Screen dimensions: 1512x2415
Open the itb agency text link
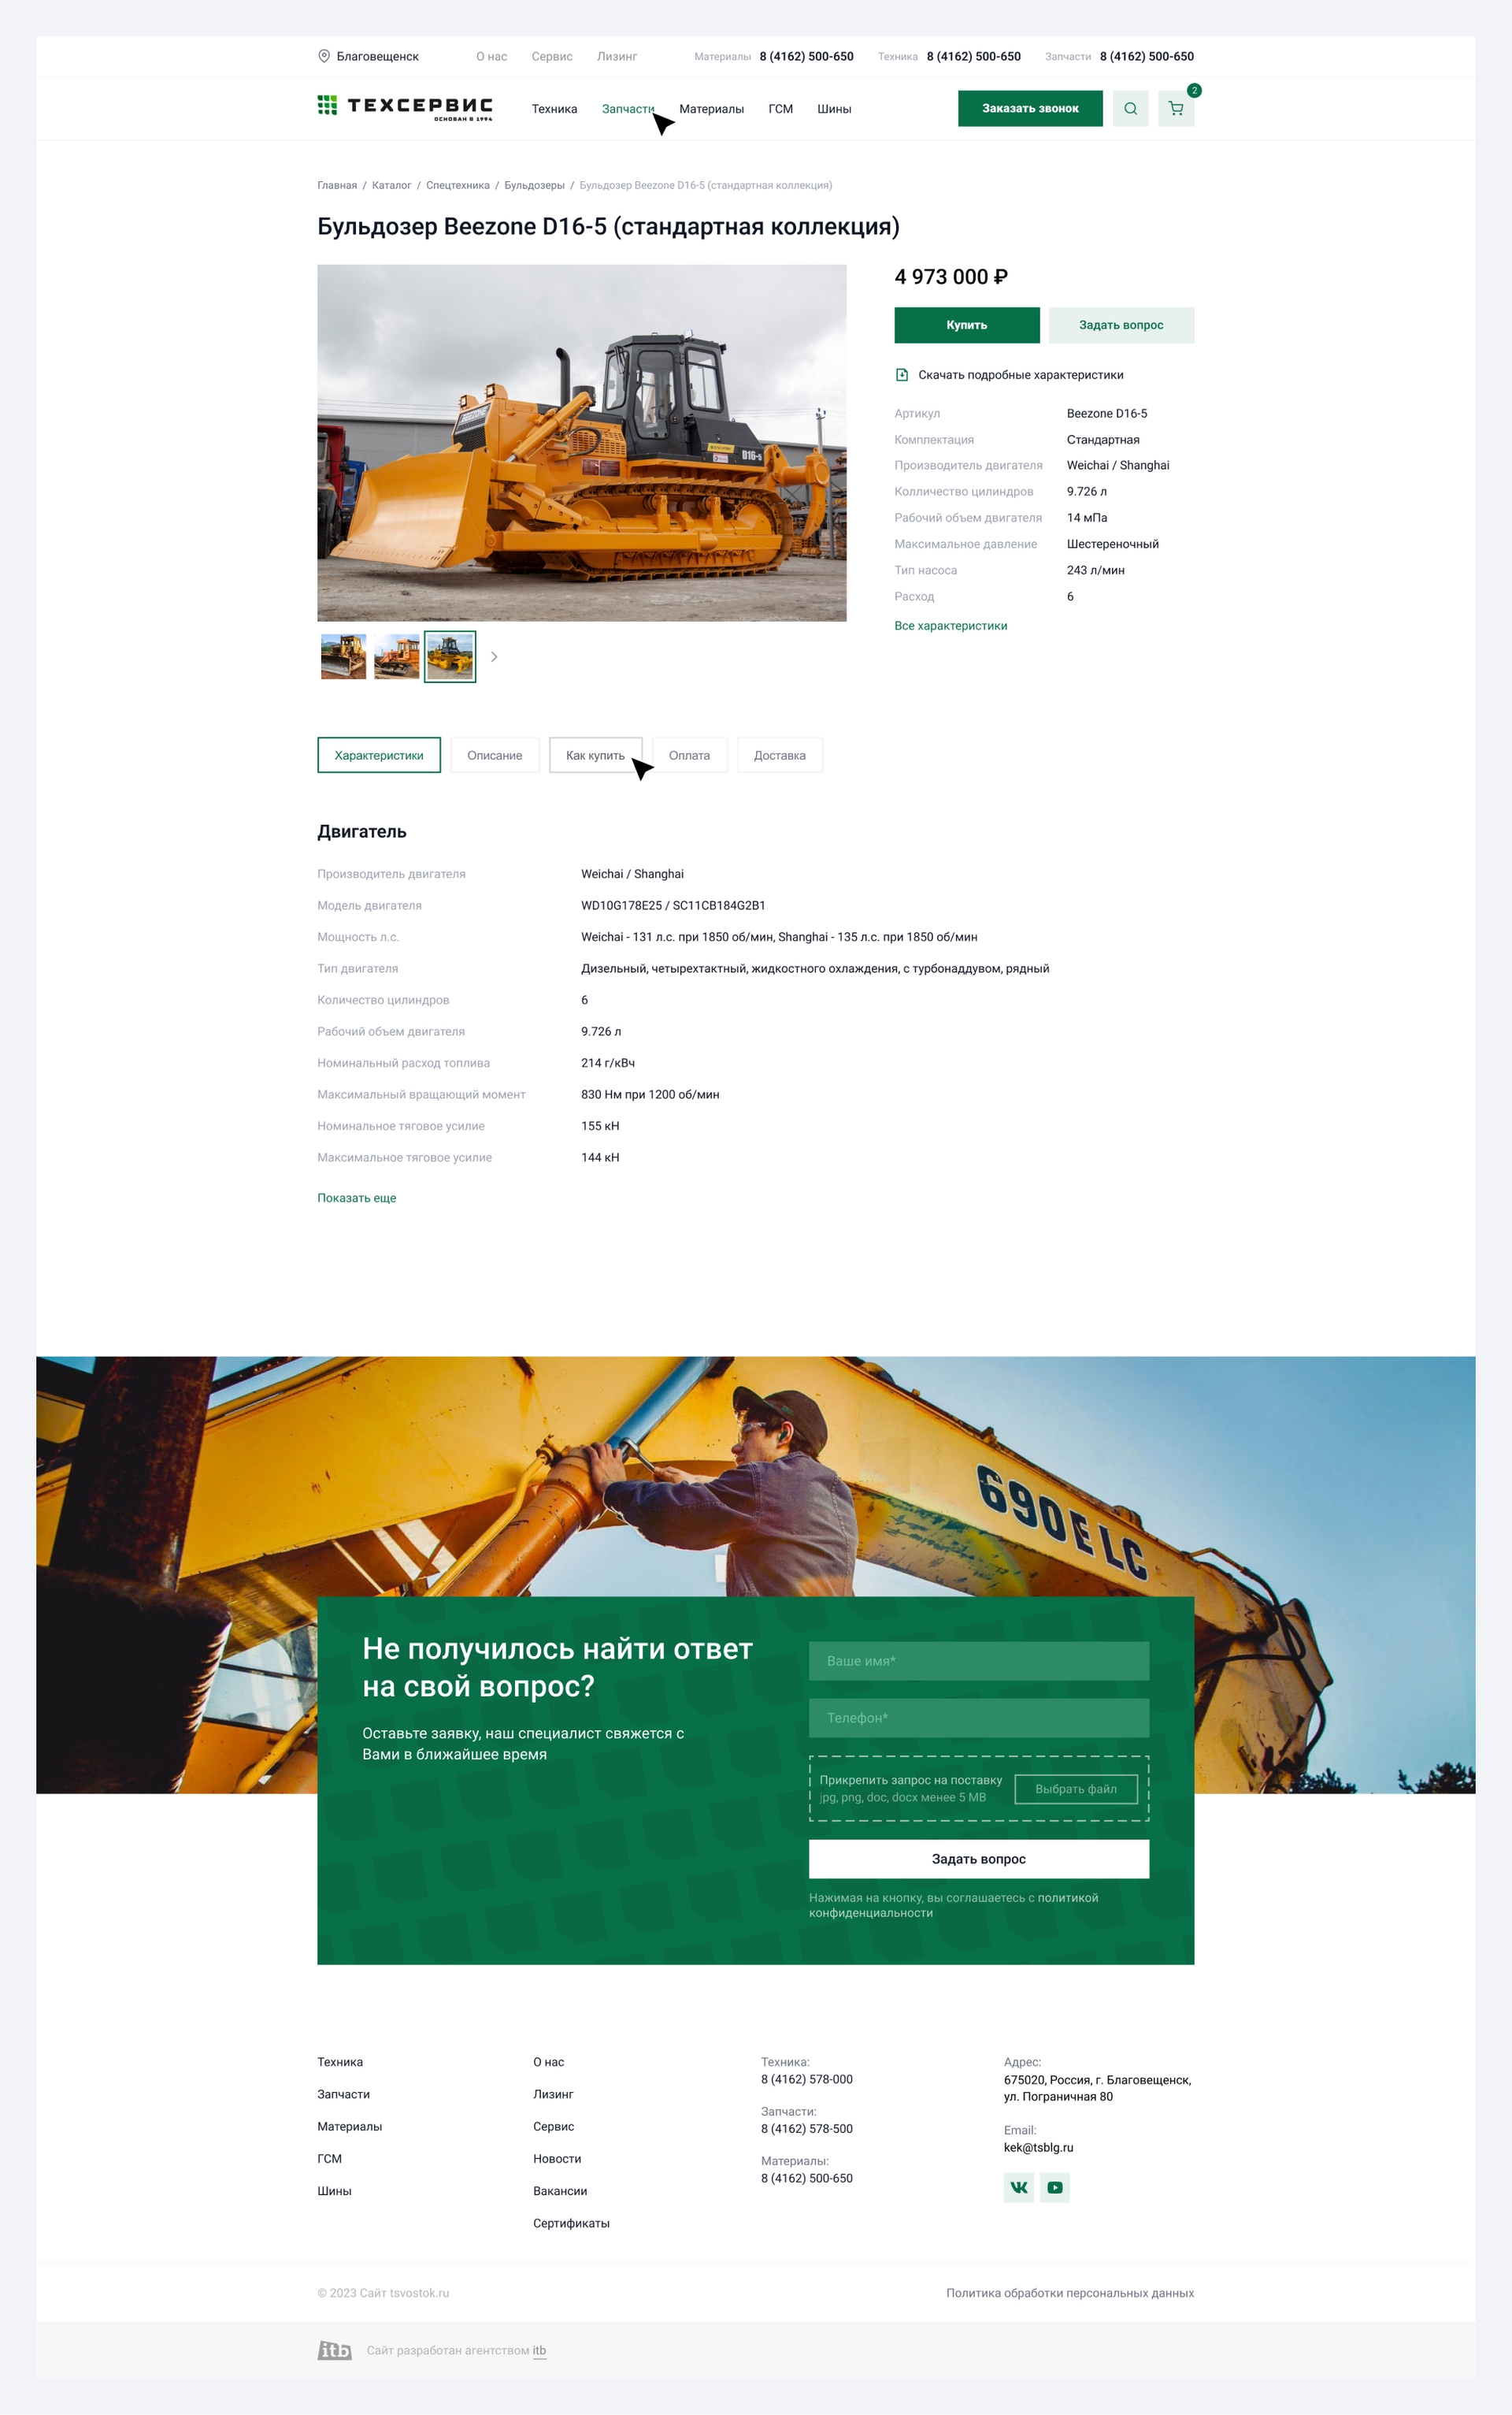tap(539, 2351)
